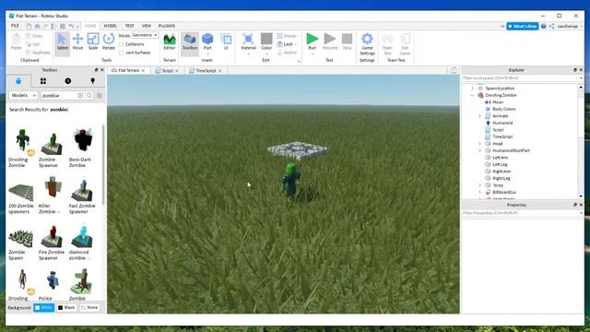Open the UI insert tool
The image size is (590, 332).
click(x=226, y=41)
